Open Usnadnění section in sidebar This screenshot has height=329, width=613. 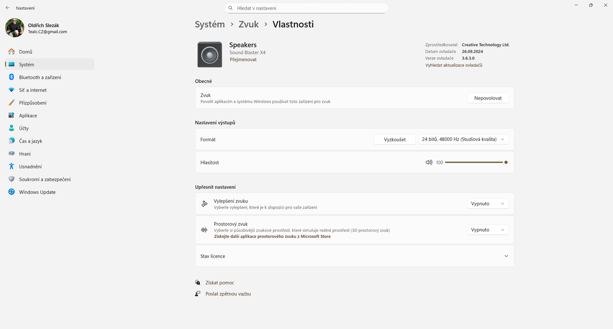point(50,166)
